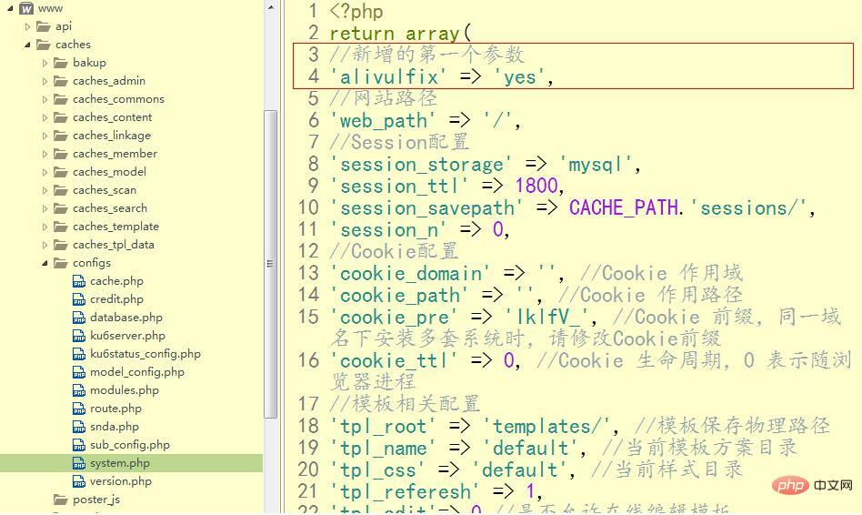
Task: Click the caches_scan folder icon
Action: [61, 190]
